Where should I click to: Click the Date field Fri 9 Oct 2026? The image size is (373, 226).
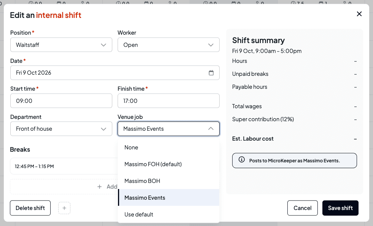pyautogui.click(x=115, y=73)
